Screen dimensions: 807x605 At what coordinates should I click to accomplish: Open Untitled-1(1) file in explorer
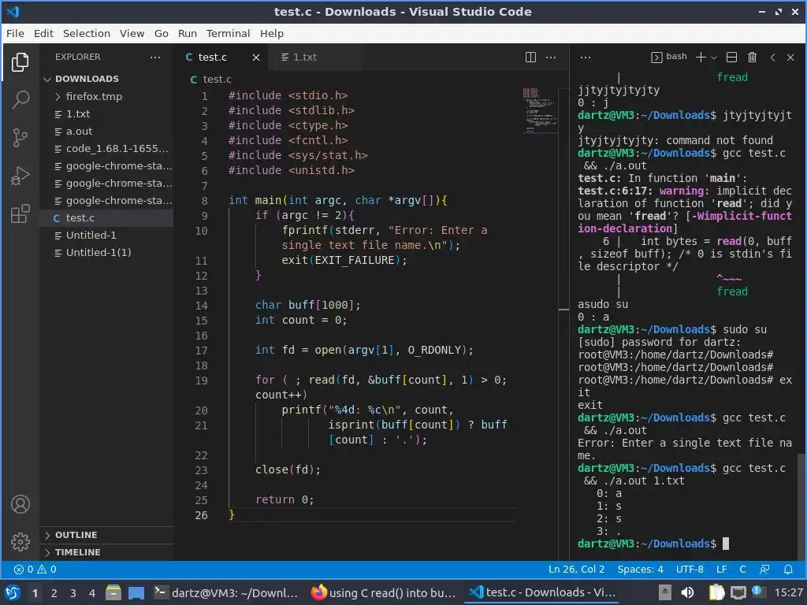[107, 253]
